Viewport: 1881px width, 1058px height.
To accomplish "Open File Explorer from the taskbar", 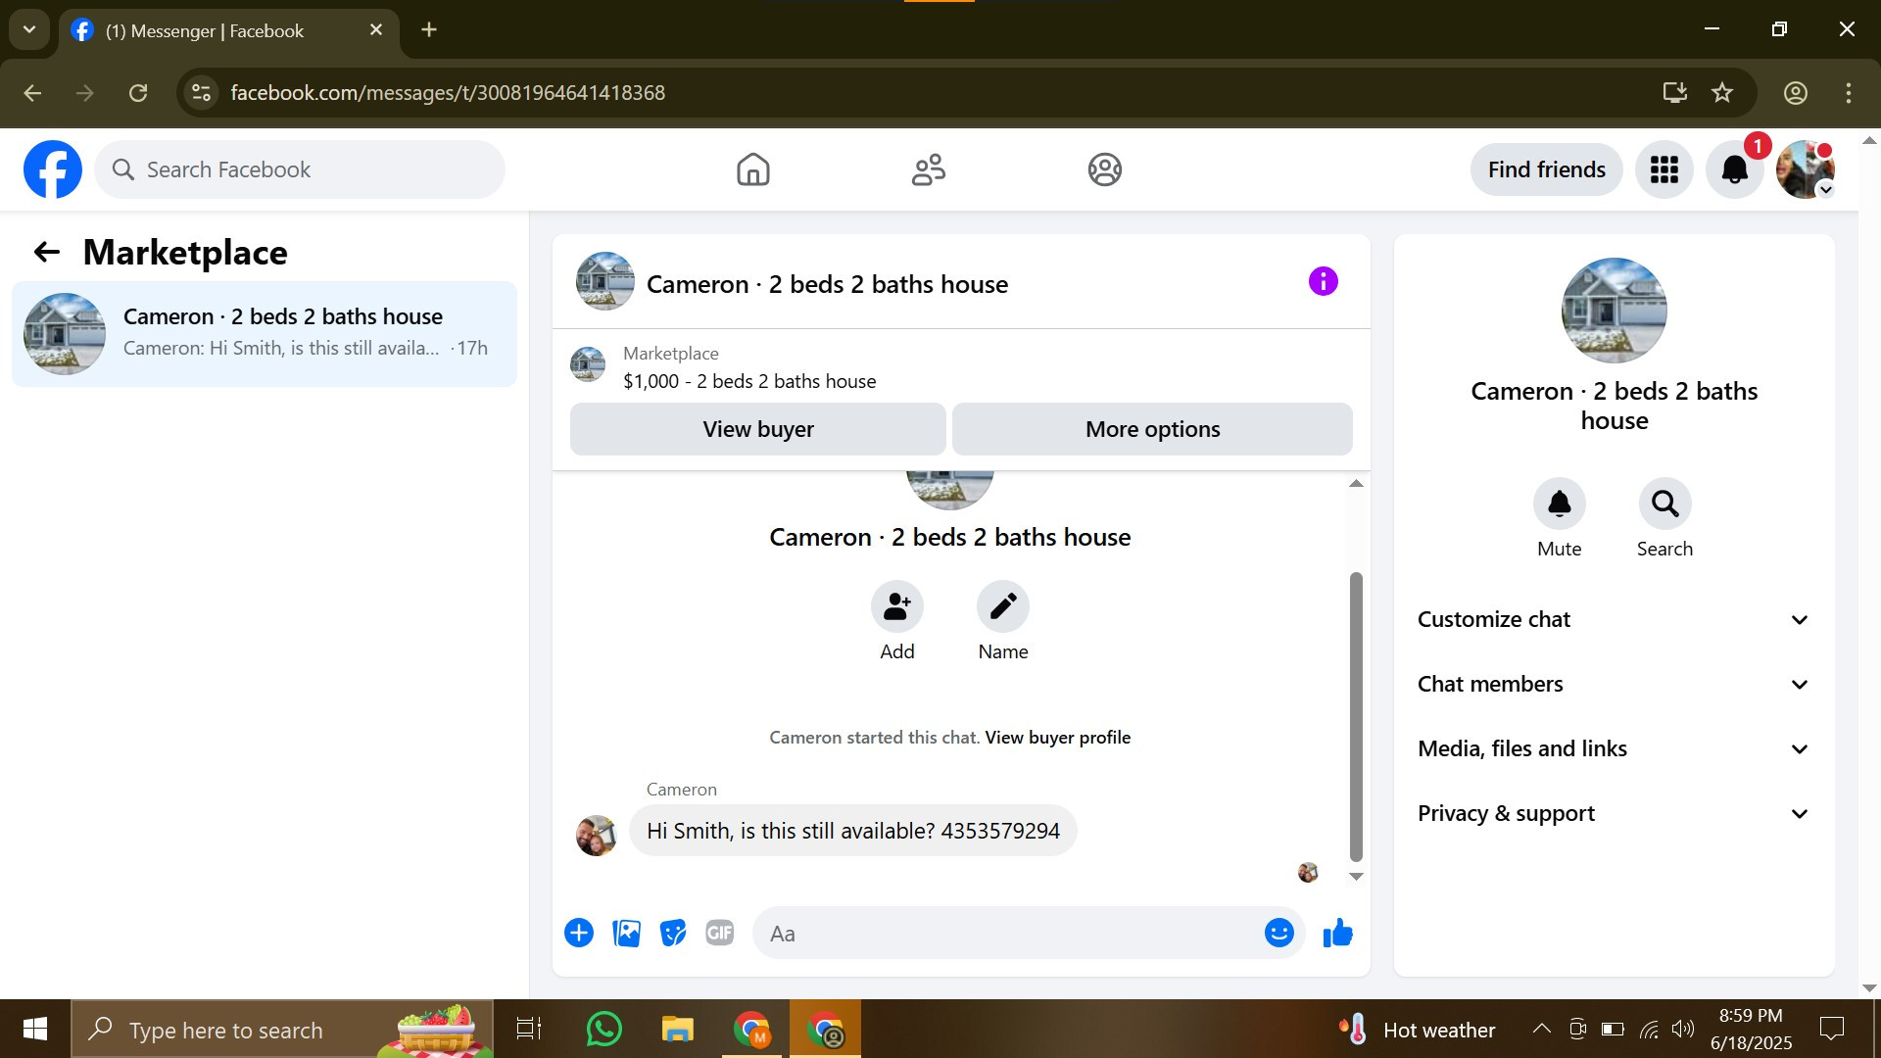I will 677,1030.
